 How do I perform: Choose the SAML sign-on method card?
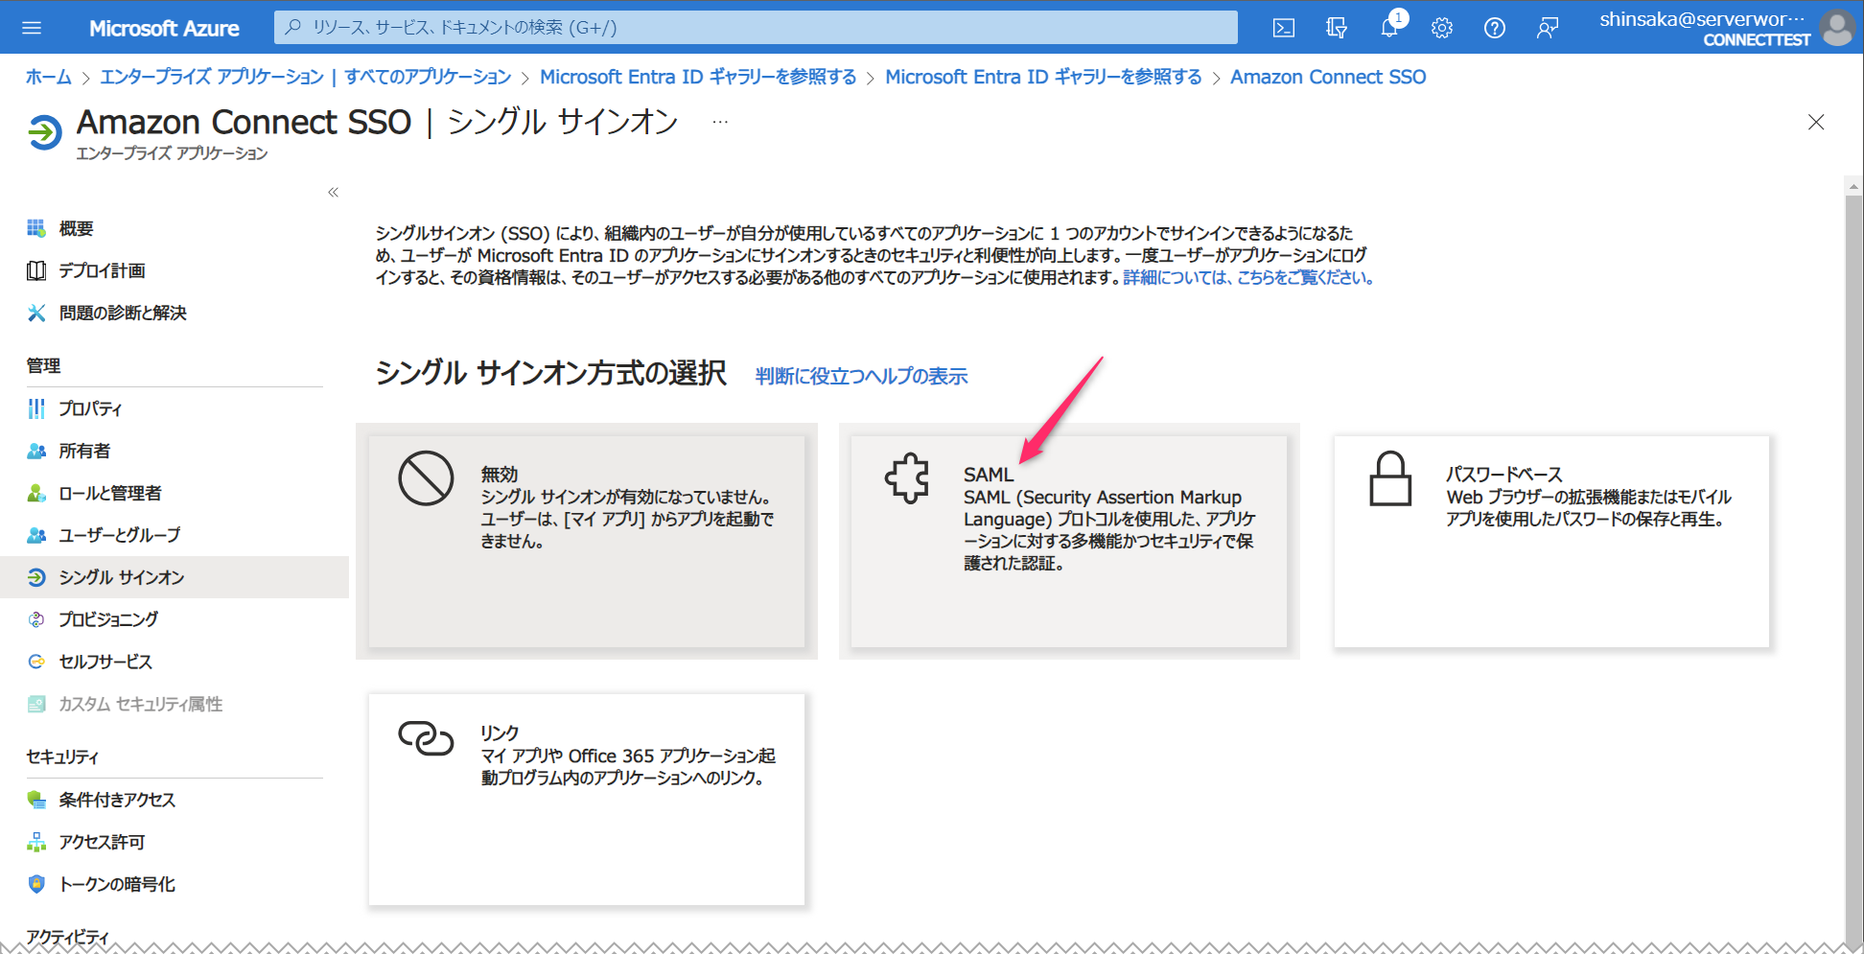1069,542
